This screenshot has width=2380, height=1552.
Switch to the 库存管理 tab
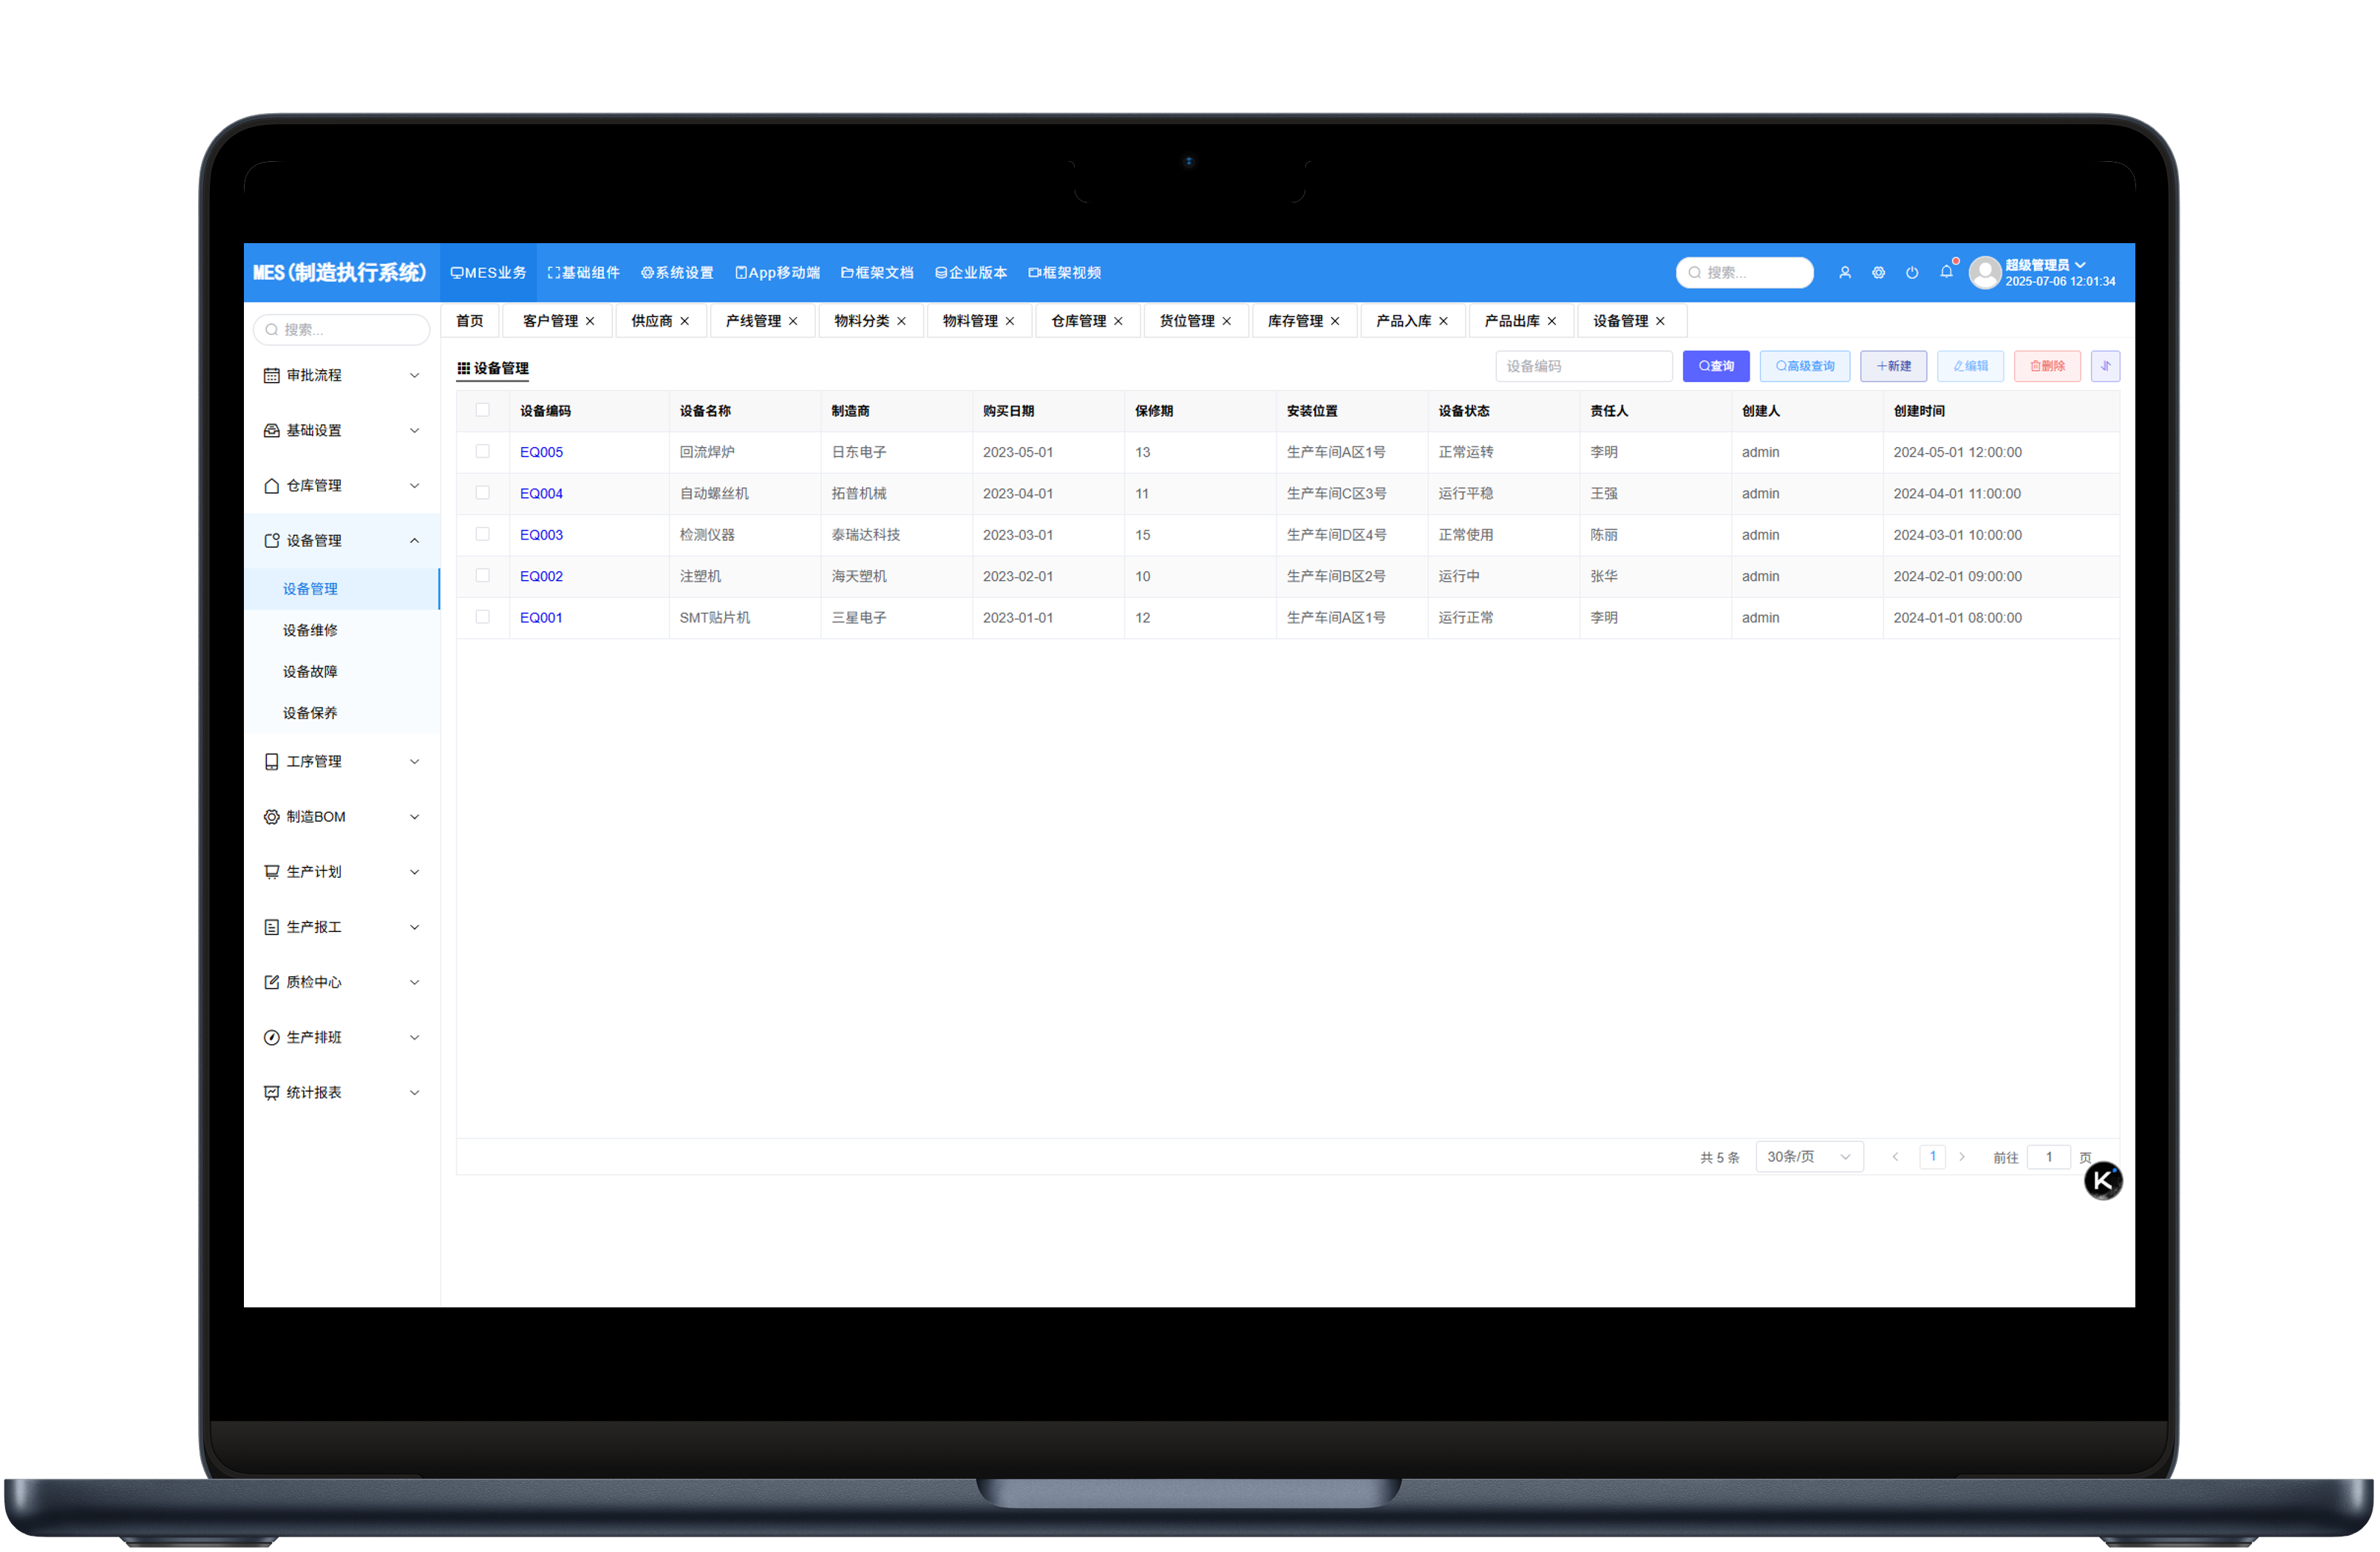pyautogui.click(x=1295, y=321)
